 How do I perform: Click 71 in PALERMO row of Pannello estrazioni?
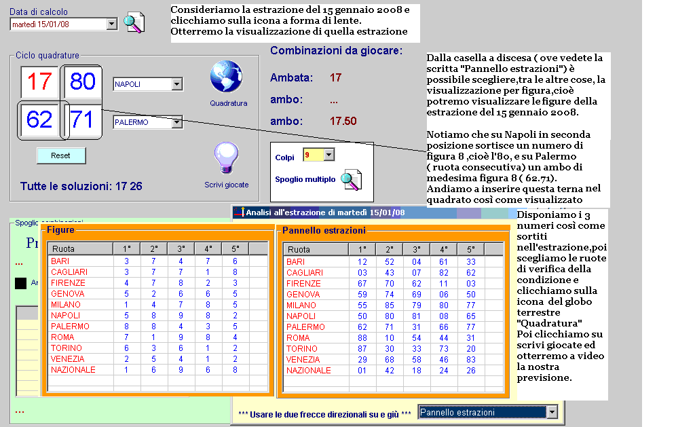point(389,327)
